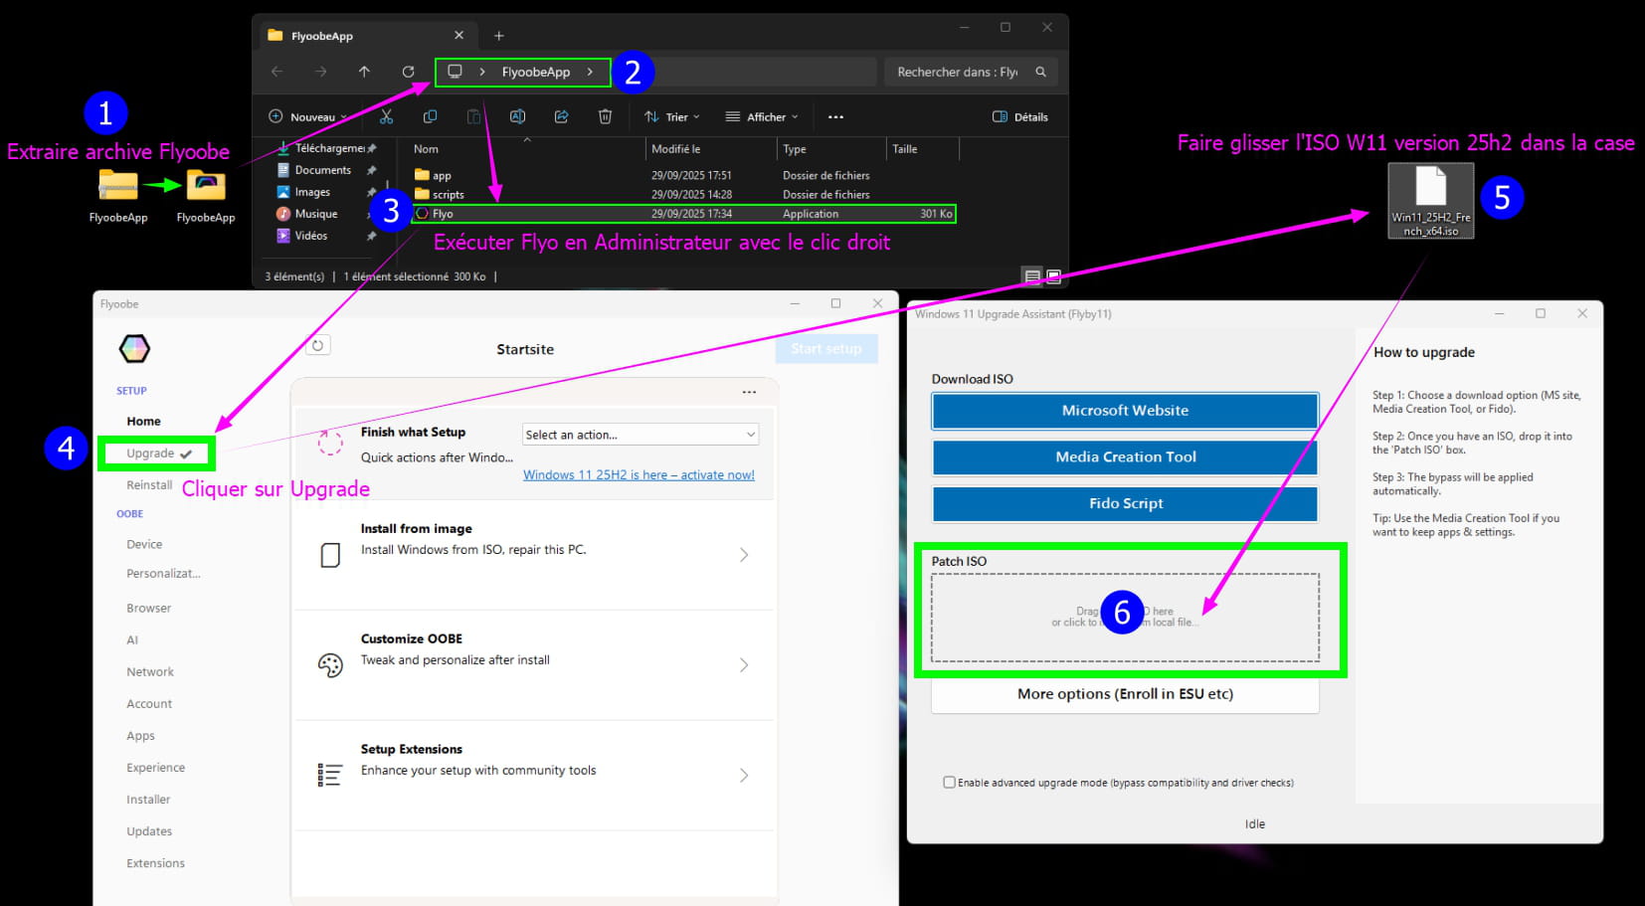Enable advanced upgrade mode checkbox
Image resolution: width=1645 pixels, height=906 pixels.
[949, 783]
